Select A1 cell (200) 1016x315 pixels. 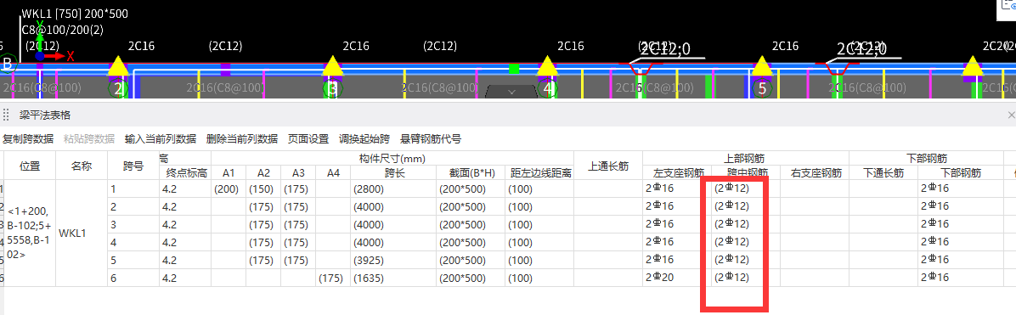[x=229, y=189]
